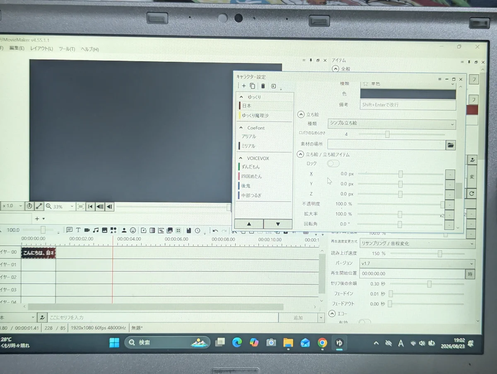Screen dimensions: 497x374
Task: Open the ヘルプ(H) menu
Action: [x=90, y=49]
